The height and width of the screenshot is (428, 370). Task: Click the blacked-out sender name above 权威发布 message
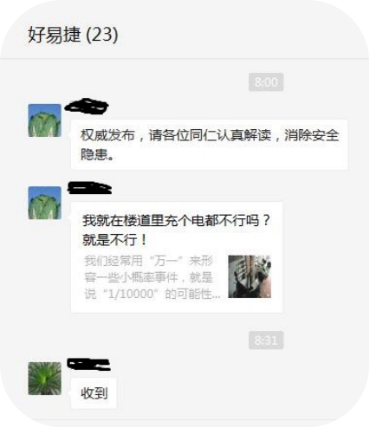(87, 106)
